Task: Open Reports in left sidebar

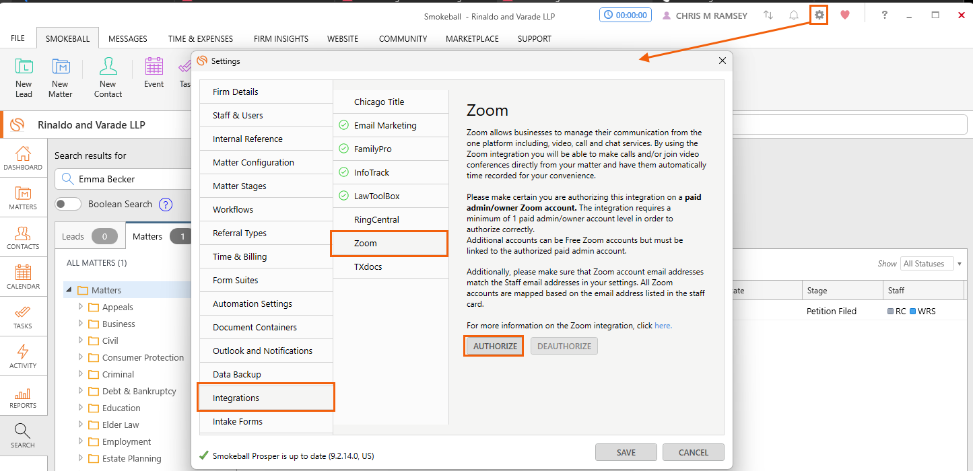Action: pos(23,396)
